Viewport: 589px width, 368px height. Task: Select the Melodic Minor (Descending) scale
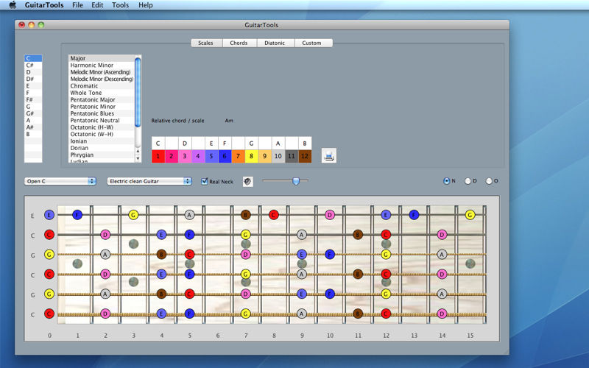pos(102,79)
